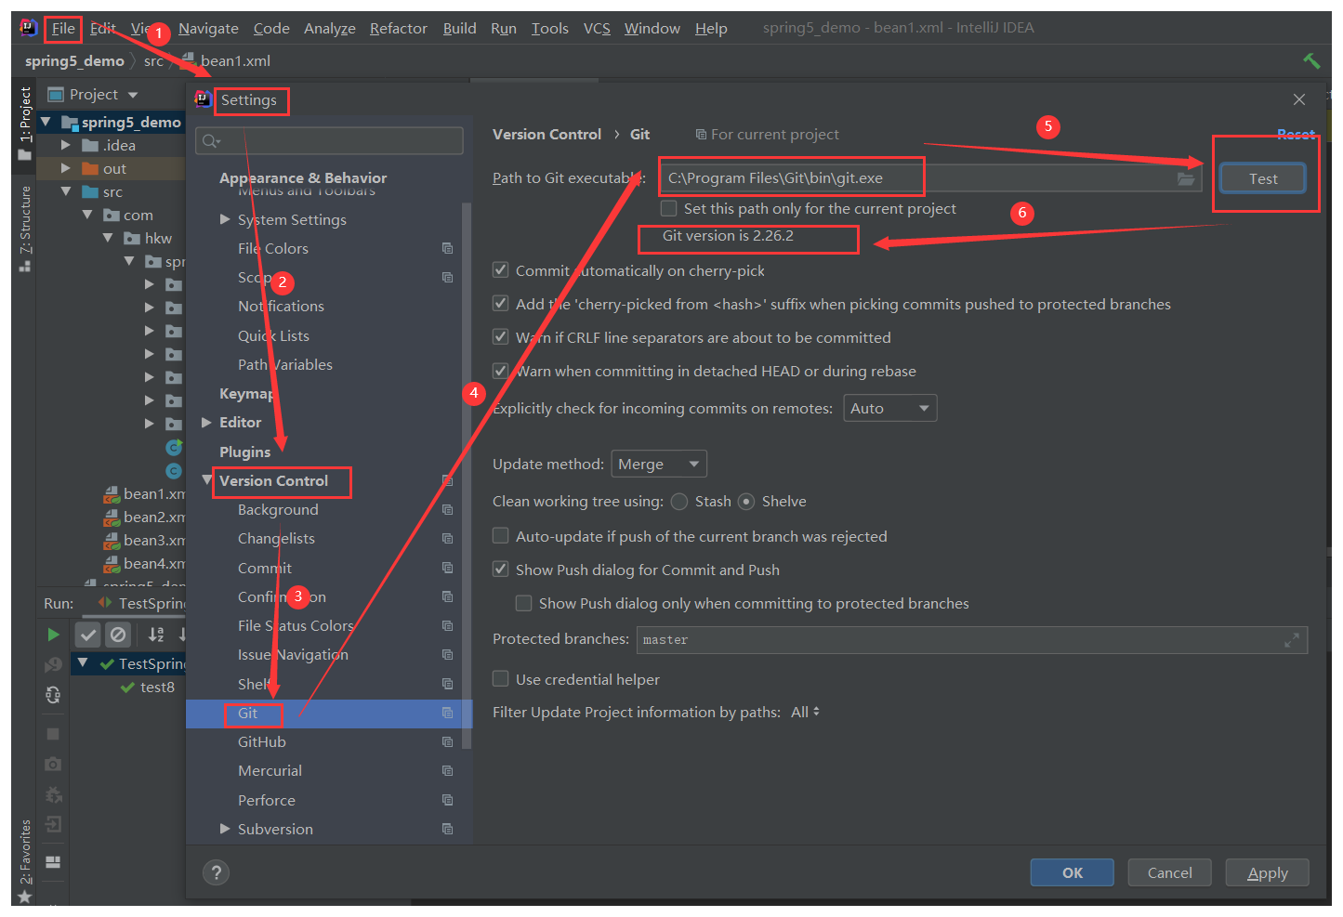Click the Reset link
Viewport: 1343px width, 917px height.
pos(1296,135)
